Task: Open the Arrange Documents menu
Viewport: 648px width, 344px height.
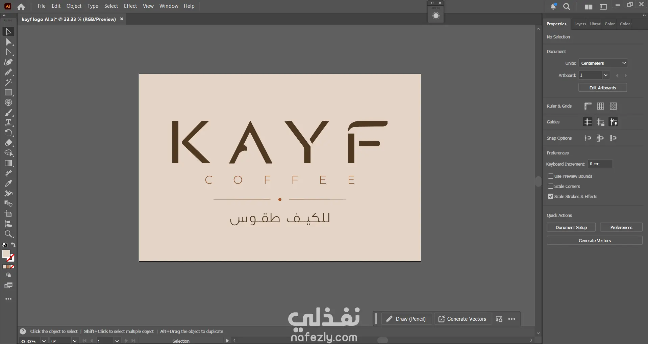Action: point(589,7)
